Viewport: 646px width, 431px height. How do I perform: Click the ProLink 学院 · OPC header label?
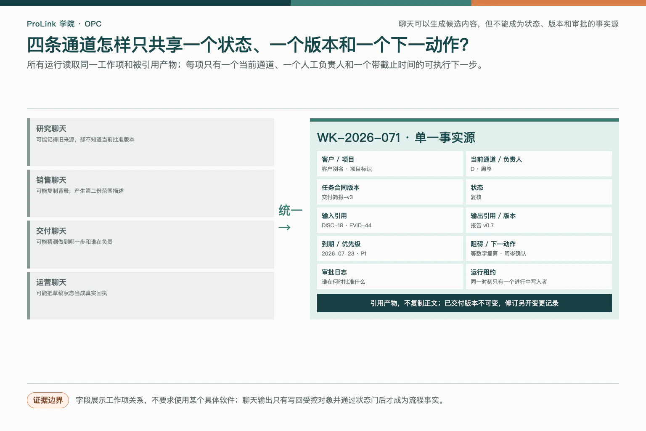[64, 24]
